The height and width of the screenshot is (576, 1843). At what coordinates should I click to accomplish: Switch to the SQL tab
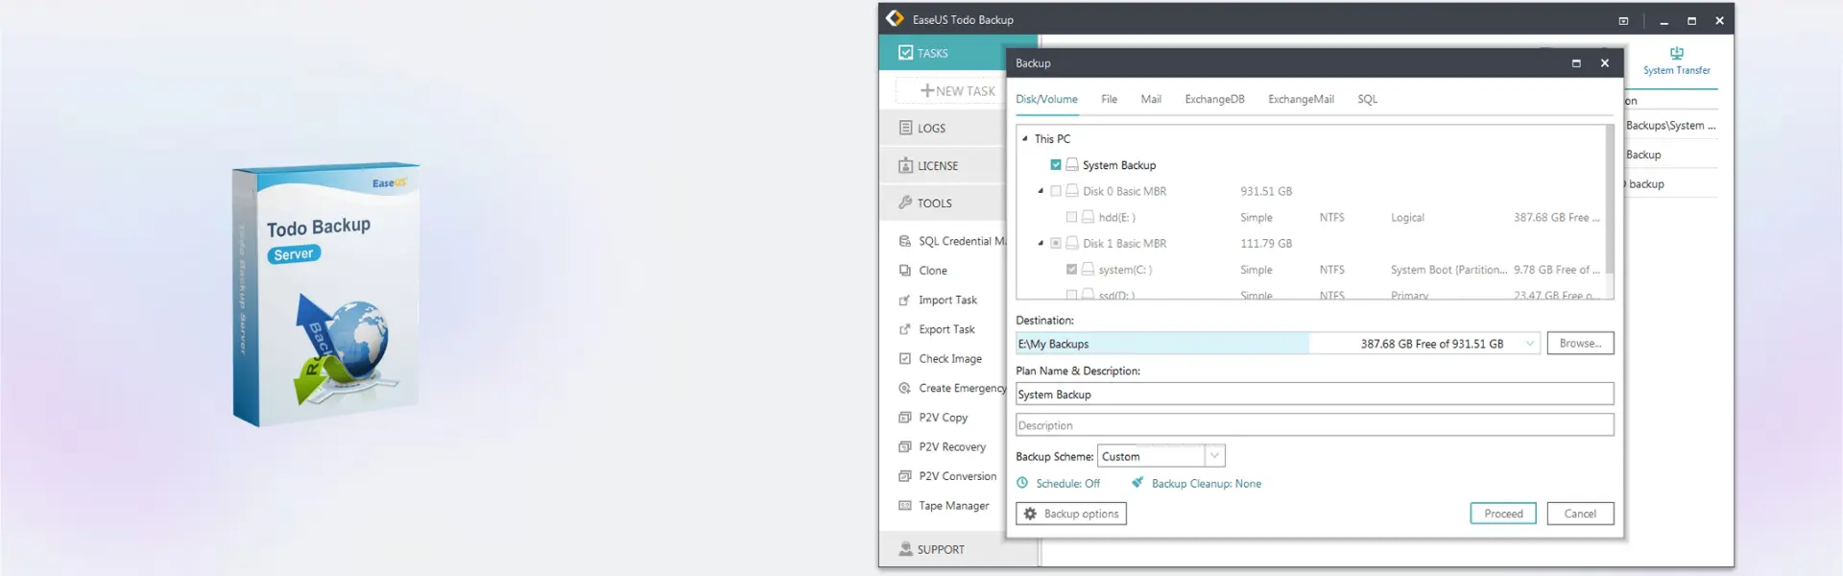coord(1367,99)
